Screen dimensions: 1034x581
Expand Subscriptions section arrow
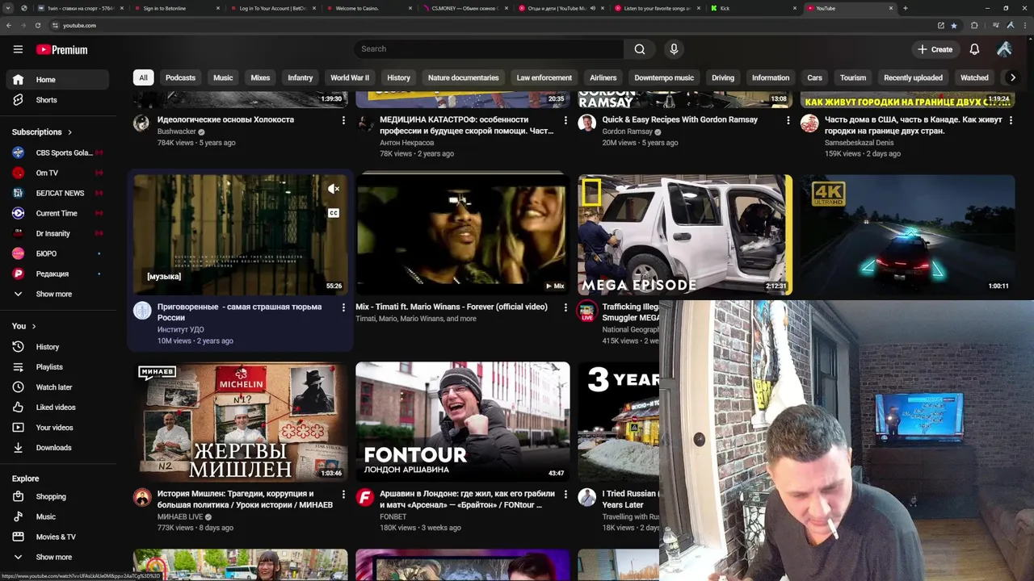tap(69, 132)
